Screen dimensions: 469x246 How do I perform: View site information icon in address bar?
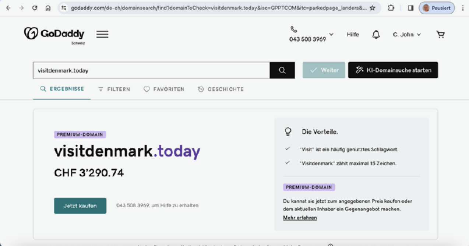click(64, 8)
